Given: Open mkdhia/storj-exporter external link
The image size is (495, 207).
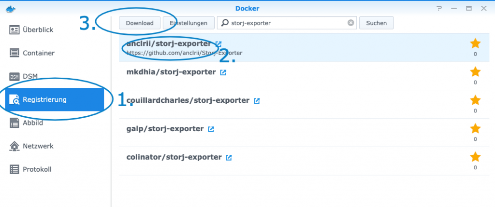Looking at the screenshot, I should [223, 72].
